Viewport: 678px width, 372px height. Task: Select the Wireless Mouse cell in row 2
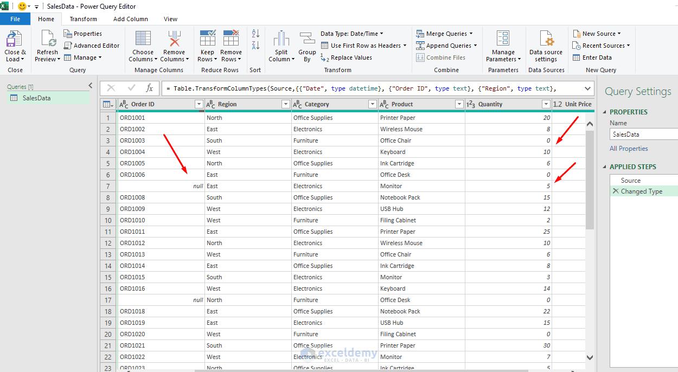[421, 129]
